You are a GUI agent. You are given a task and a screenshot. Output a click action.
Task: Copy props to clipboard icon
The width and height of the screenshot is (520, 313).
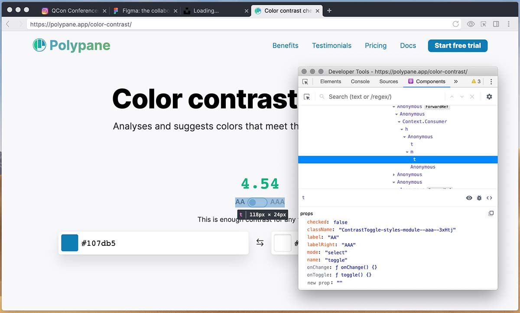[491, 213]
